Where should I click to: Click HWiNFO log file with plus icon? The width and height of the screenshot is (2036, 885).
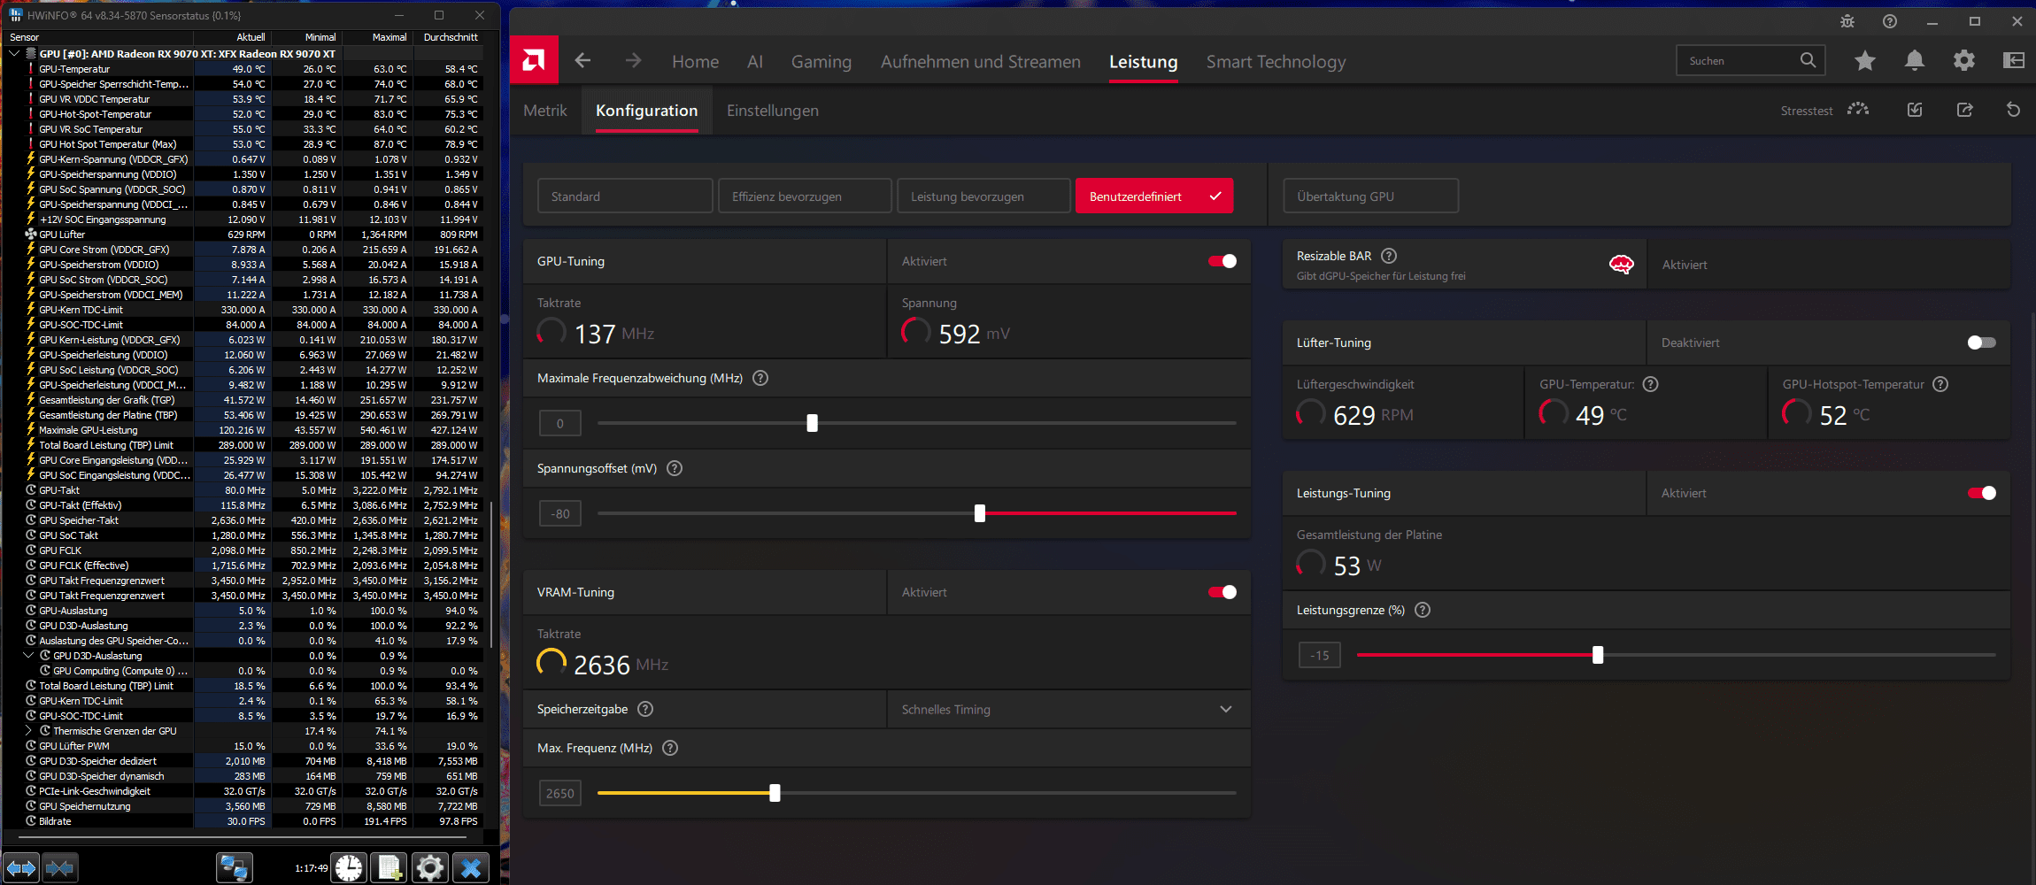[389, 868]
